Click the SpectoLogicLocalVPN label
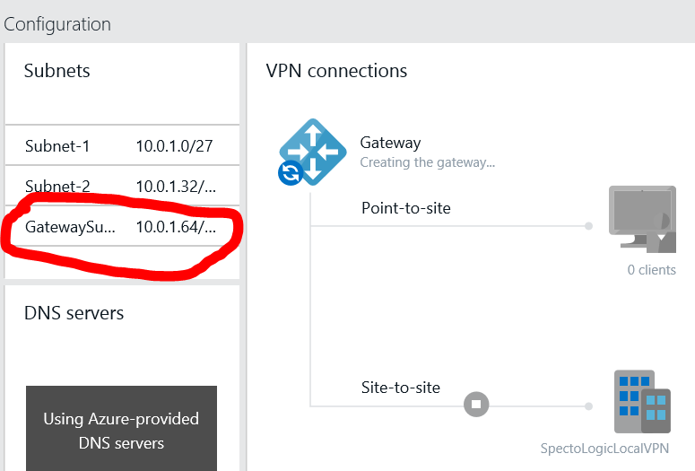The image size is (695, 471). point(604,449)
